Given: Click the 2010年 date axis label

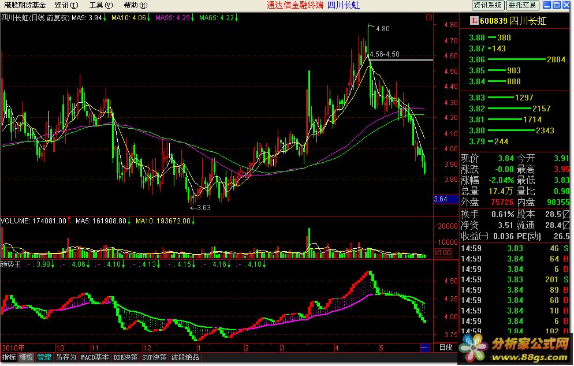Looking at the screenshot, I should pyautogui.click(x=13, y=348).
